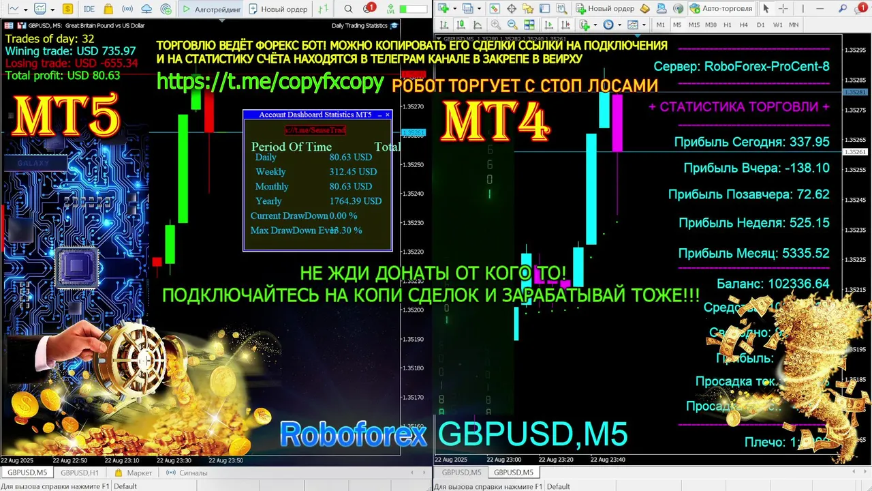This screenshot has height=491, width=872.
Task: Open the Сигналы tab in MT5
Action: coord(187,473)
